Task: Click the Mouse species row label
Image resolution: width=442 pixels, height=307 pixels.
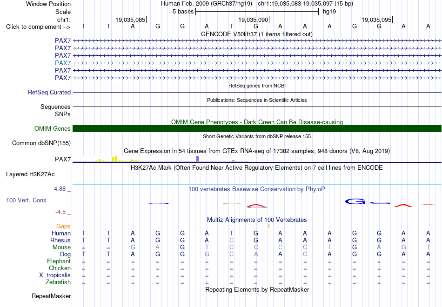Action: click(x=61, y=247)
